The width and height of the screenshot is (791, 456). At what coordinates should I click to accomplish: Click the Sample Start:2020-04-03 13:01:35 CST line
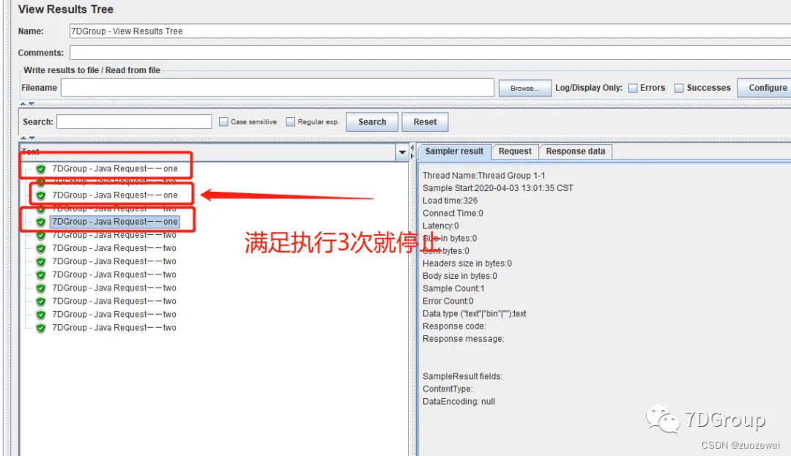[498, 188]
